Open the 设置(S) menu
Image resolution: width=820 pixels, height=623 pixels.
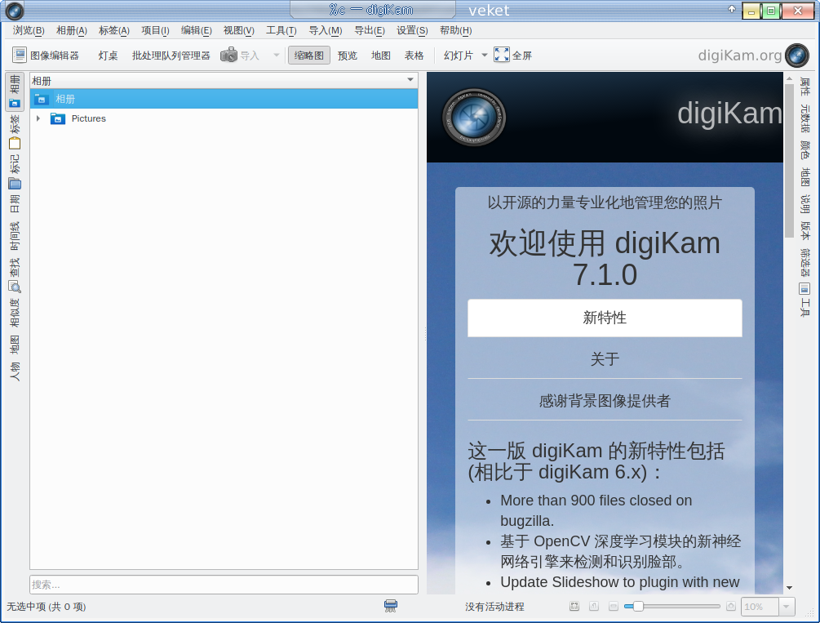412,30
